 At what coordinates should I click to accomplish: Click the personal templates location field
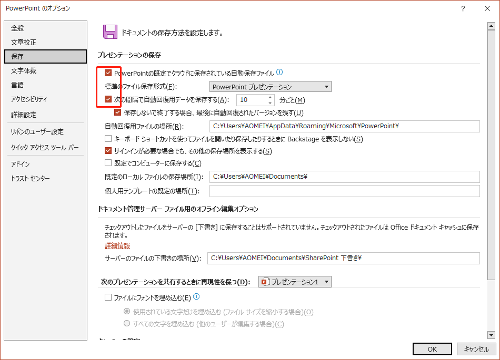(344, 191)
